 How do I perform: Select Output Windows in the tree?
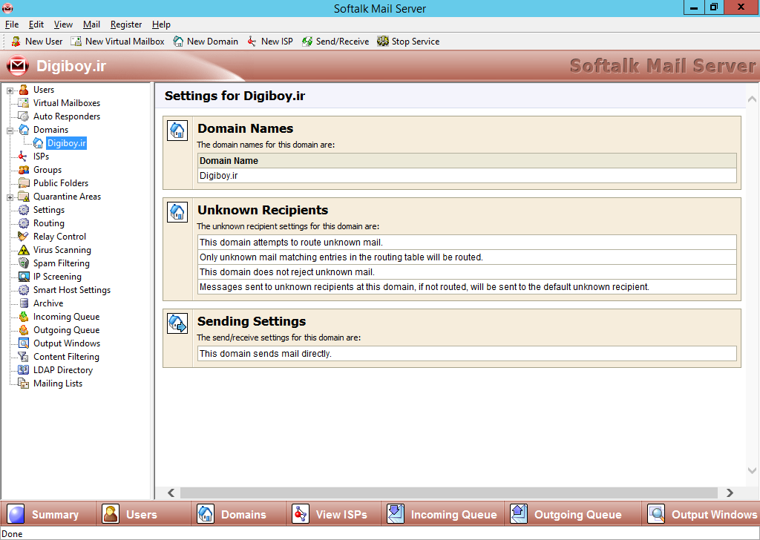[x=66, y=343]
